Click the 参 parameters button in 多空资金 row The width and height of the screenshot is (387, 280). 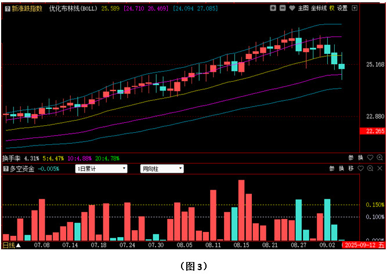point(332,169)
